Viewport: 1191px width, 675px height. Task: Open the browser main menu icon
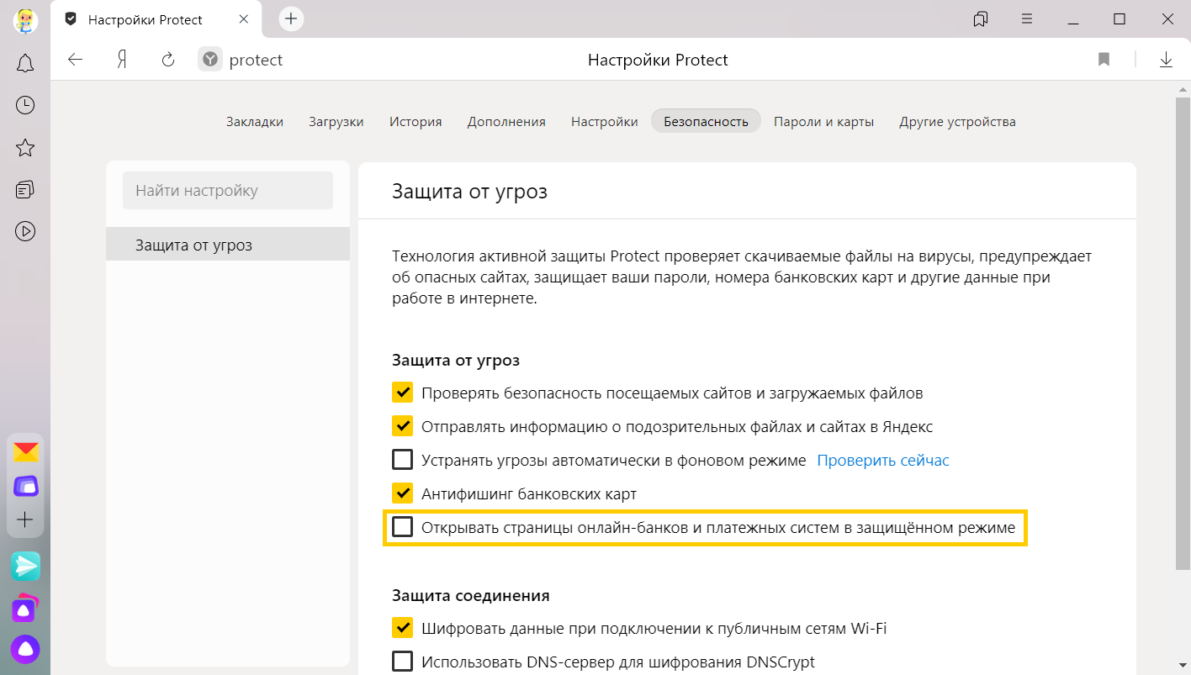[x=1027, y=18]
